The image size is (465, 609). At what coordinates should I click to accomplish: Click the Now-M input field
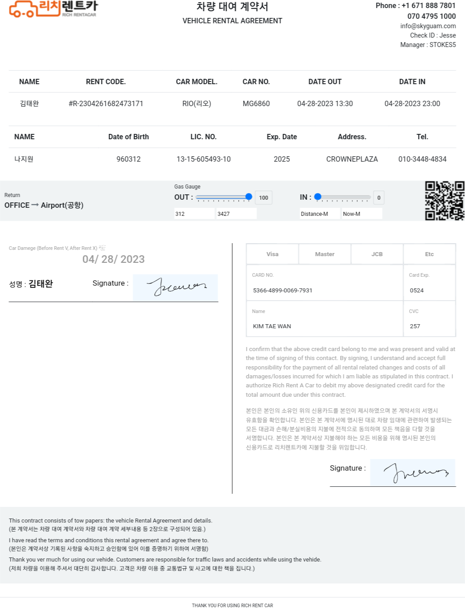tap(362, 214)
